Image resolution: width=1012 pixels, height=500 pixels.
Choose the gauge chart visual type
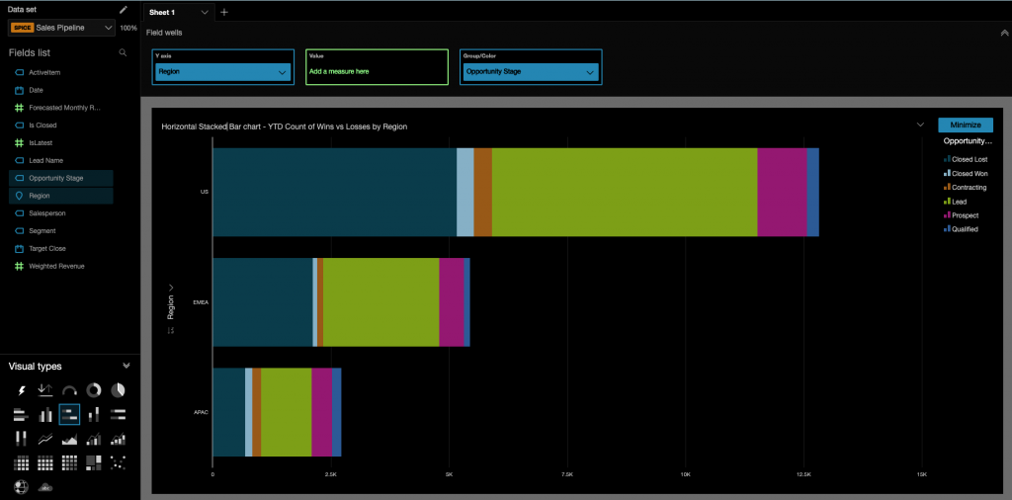click(69, 390)
